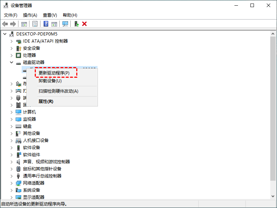Select the 鼠标和其他指针设备 row

click(42, 169)
